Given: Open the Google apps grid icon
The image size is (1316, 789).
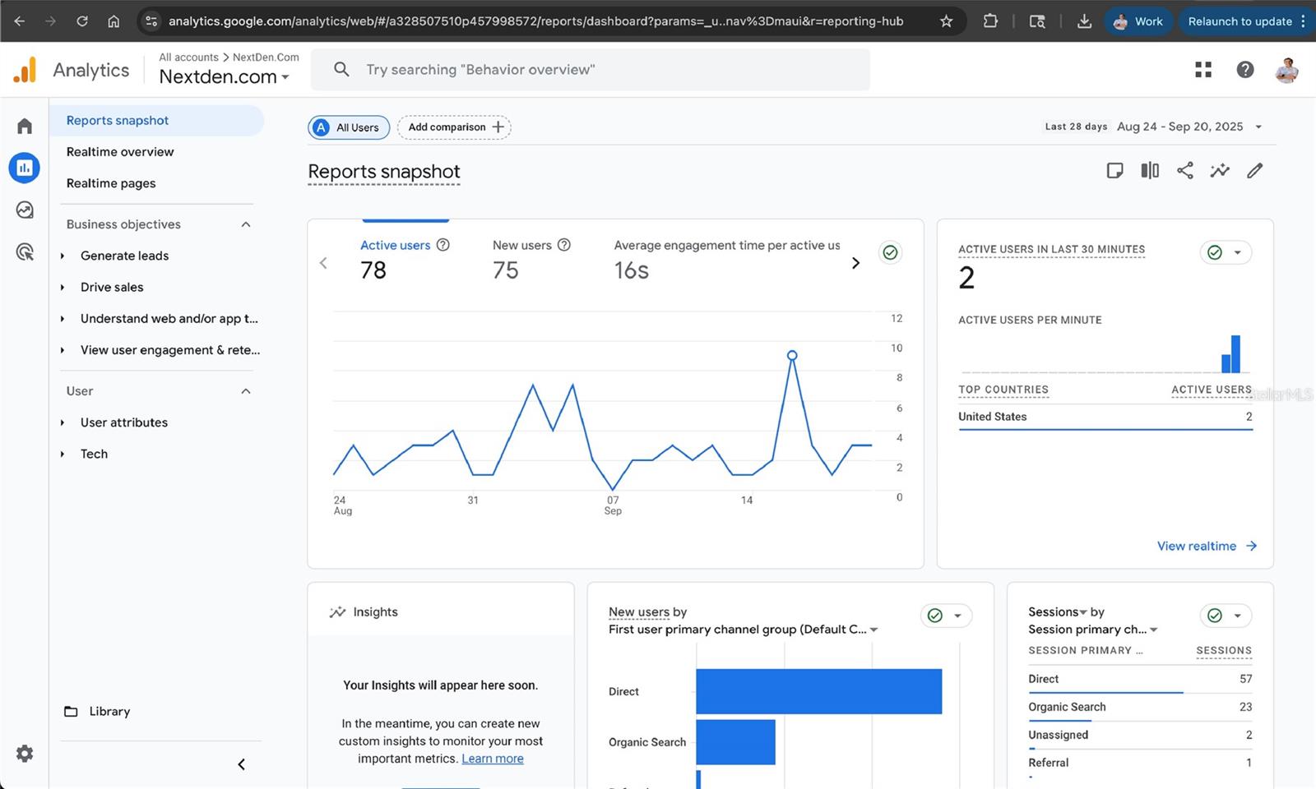Looking at the screenshot, I should click(x=1203, y=70).
